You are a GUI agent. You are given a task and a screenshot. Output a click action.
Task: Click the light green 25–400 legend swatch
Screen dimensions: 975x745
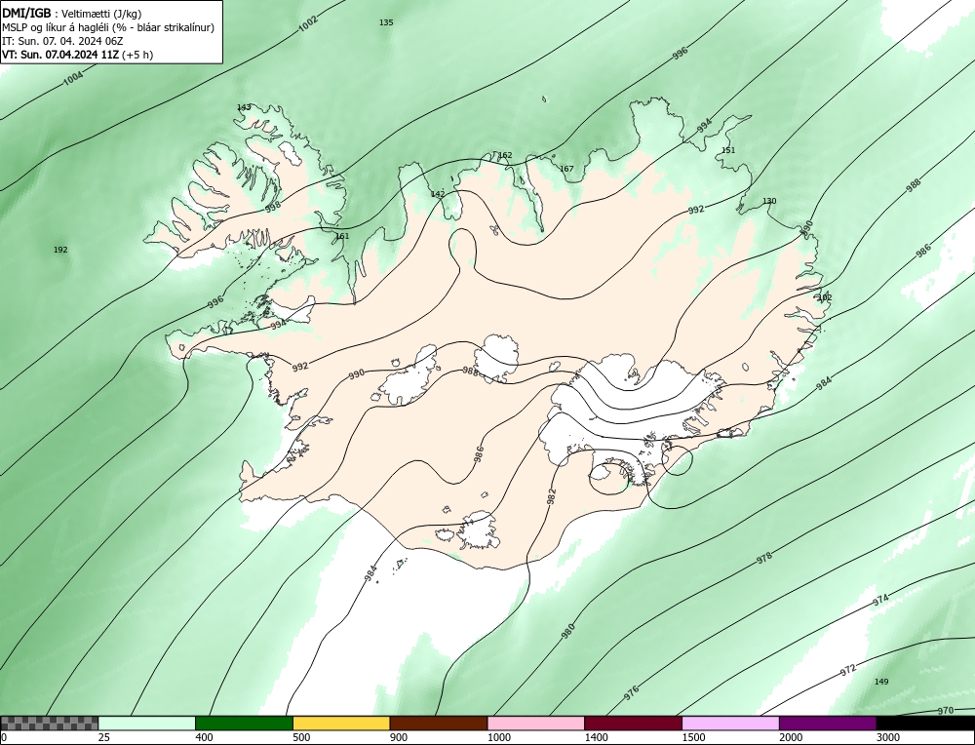click(x=147, y=724)
